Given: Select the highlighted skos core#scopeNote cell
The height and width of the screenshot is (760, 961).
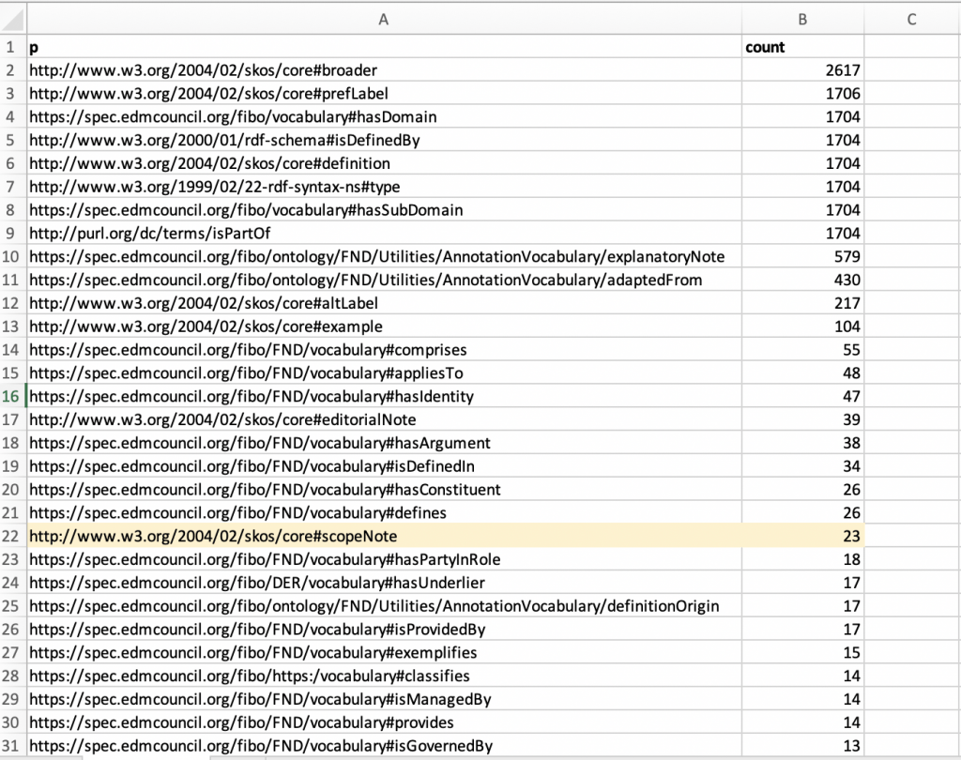Looking at the screenshot, I should click(x=384, y=537).
